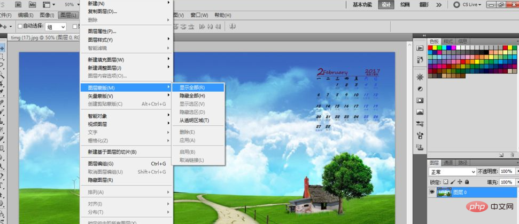Toggle lock position cross-arrow icon

pyautogui.click(x=460, y=182)
